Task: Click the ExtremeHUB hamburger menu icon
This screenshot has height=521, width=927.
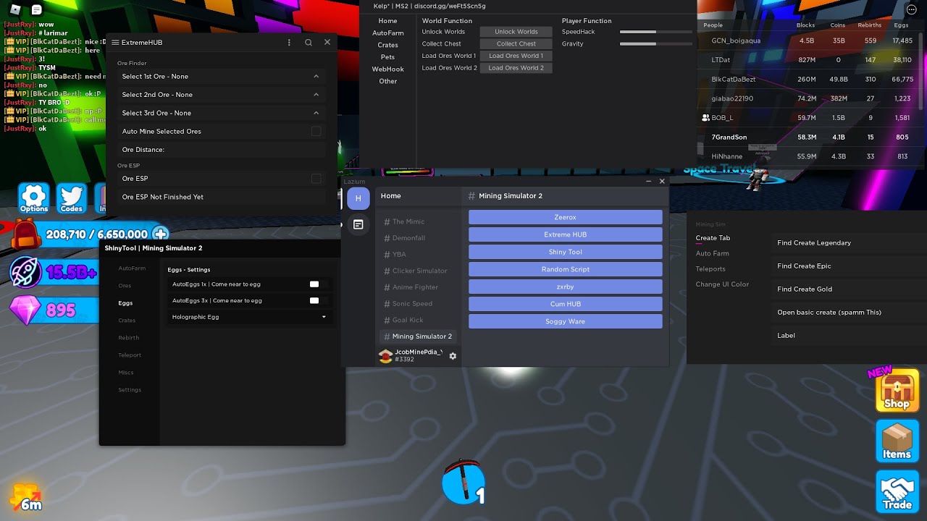Action: (x=115, y=43)
